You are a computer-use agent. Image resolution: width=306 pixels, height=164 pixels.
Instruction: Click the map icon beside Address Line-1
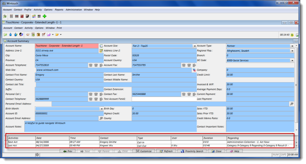click(x=101, y=51)
